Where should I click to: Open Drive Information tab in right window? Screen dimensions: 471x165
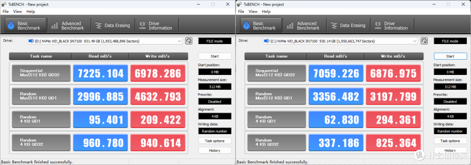(x=391, y=26)
